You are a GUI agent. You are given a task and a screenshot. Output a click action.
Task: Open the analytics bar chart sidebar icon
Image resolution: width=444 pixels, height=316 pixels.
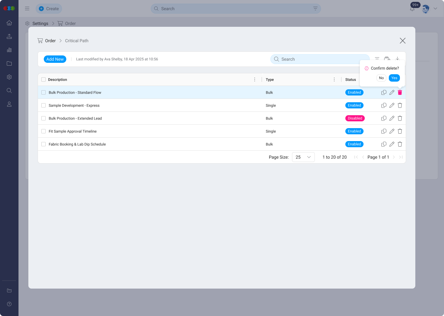(x=9, y=50)
